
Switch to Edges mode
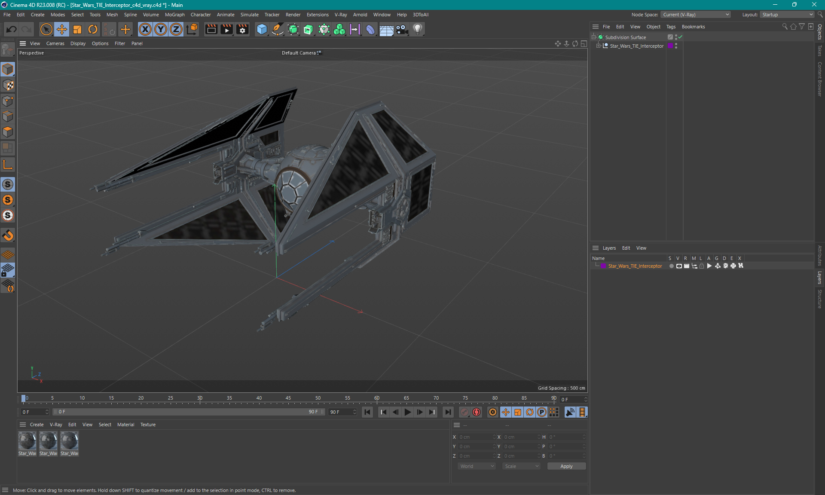point(8,116)
